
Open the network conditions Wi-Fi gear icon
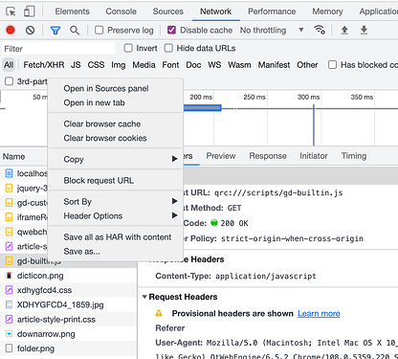click(x=320, y=30)
